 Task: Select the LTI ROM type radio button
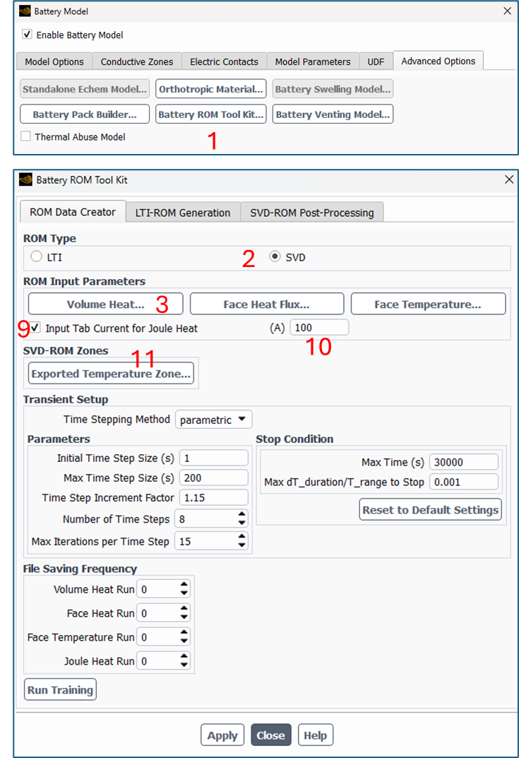35,258
